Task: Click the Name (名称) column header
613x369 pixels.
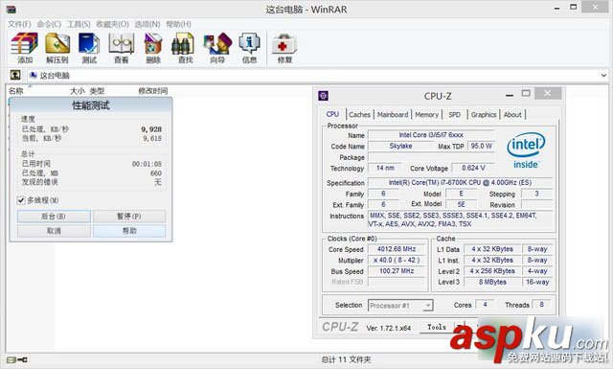Action: tap(16, 91)
